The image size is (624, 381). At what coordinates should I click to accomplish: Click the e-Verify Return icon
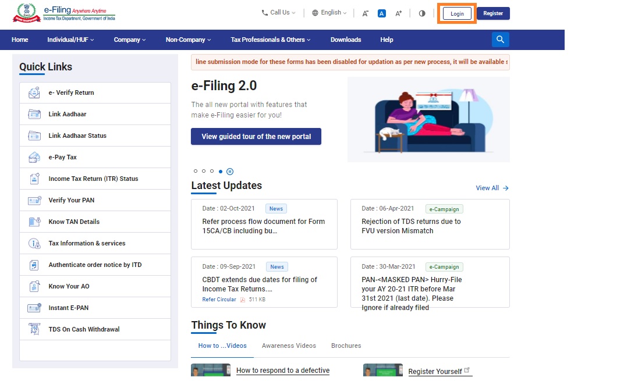coord(34,92)
